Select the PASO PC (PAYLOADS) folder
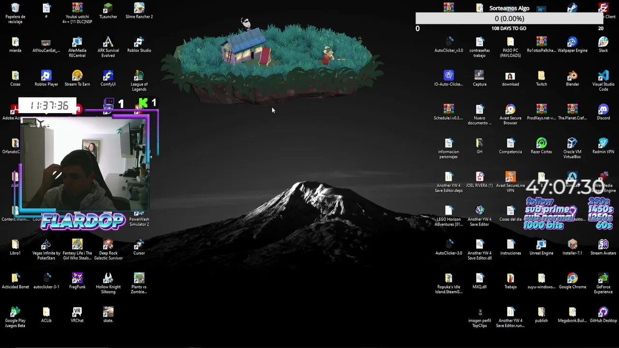Viewport: 619px width, 348px height. point(510,42)
